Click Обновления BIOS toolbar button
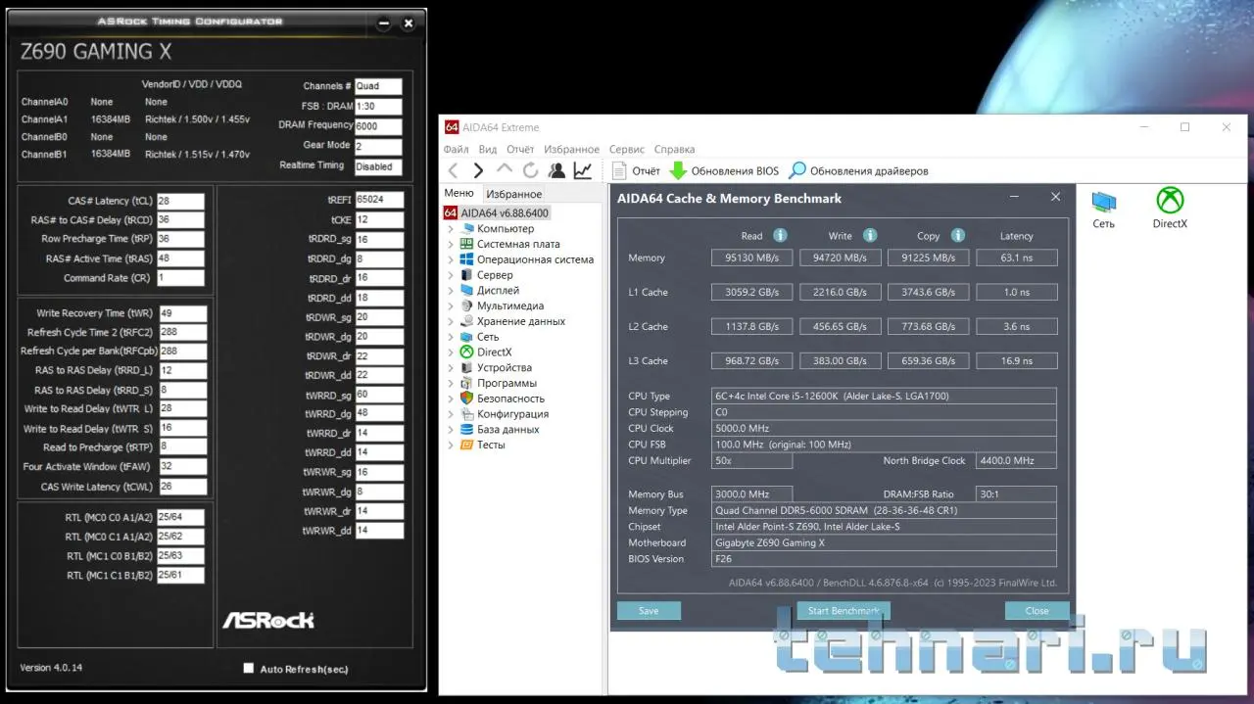Viewport: 1254px width, 704px height. pyautogui.click(x=724, y=170)
